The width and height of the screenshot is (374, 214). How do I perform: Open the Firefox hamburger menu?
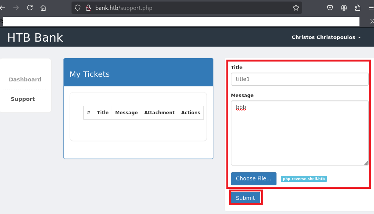coord(371,8)
